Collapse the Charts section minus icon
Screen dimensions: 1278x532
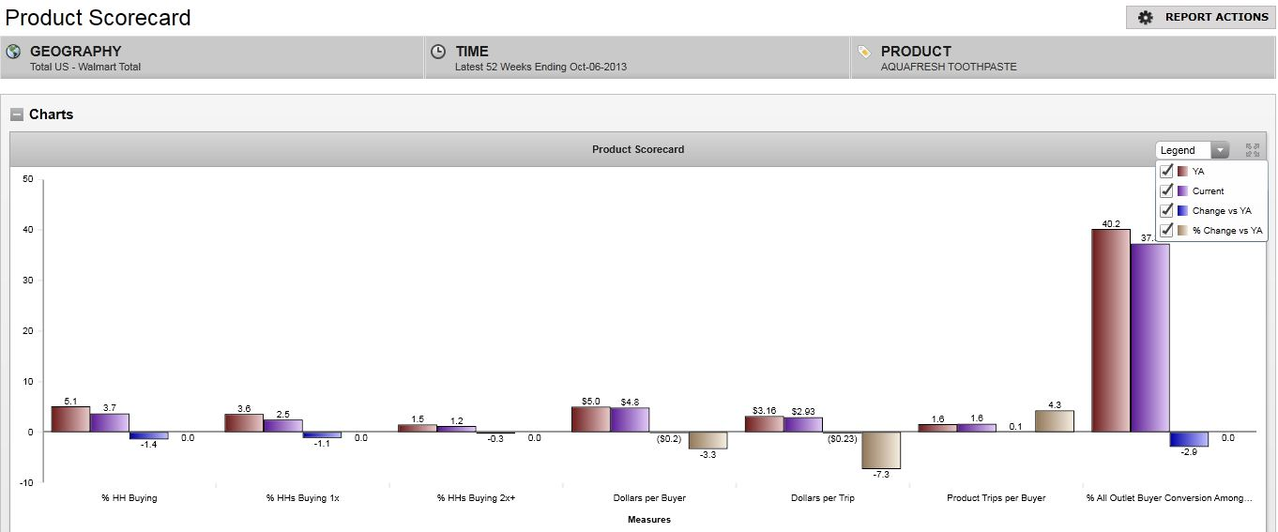point(17,114)
